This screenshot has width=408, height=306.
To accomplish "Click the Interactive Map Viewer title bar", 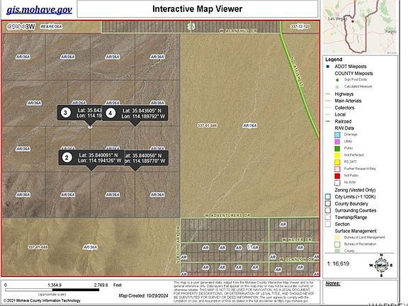I will [198, 8].
